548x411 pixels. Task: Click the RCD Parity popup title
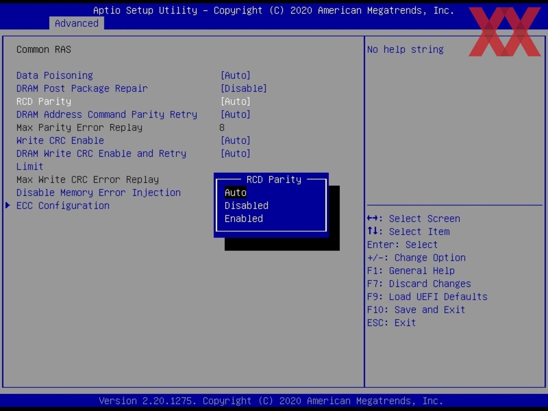pyautogui.click(x=274, y=179)
